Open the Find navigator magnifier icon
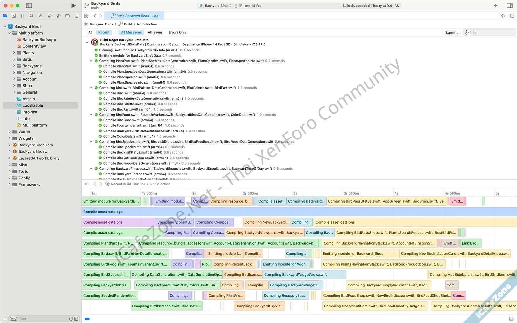 pos(31,16)
